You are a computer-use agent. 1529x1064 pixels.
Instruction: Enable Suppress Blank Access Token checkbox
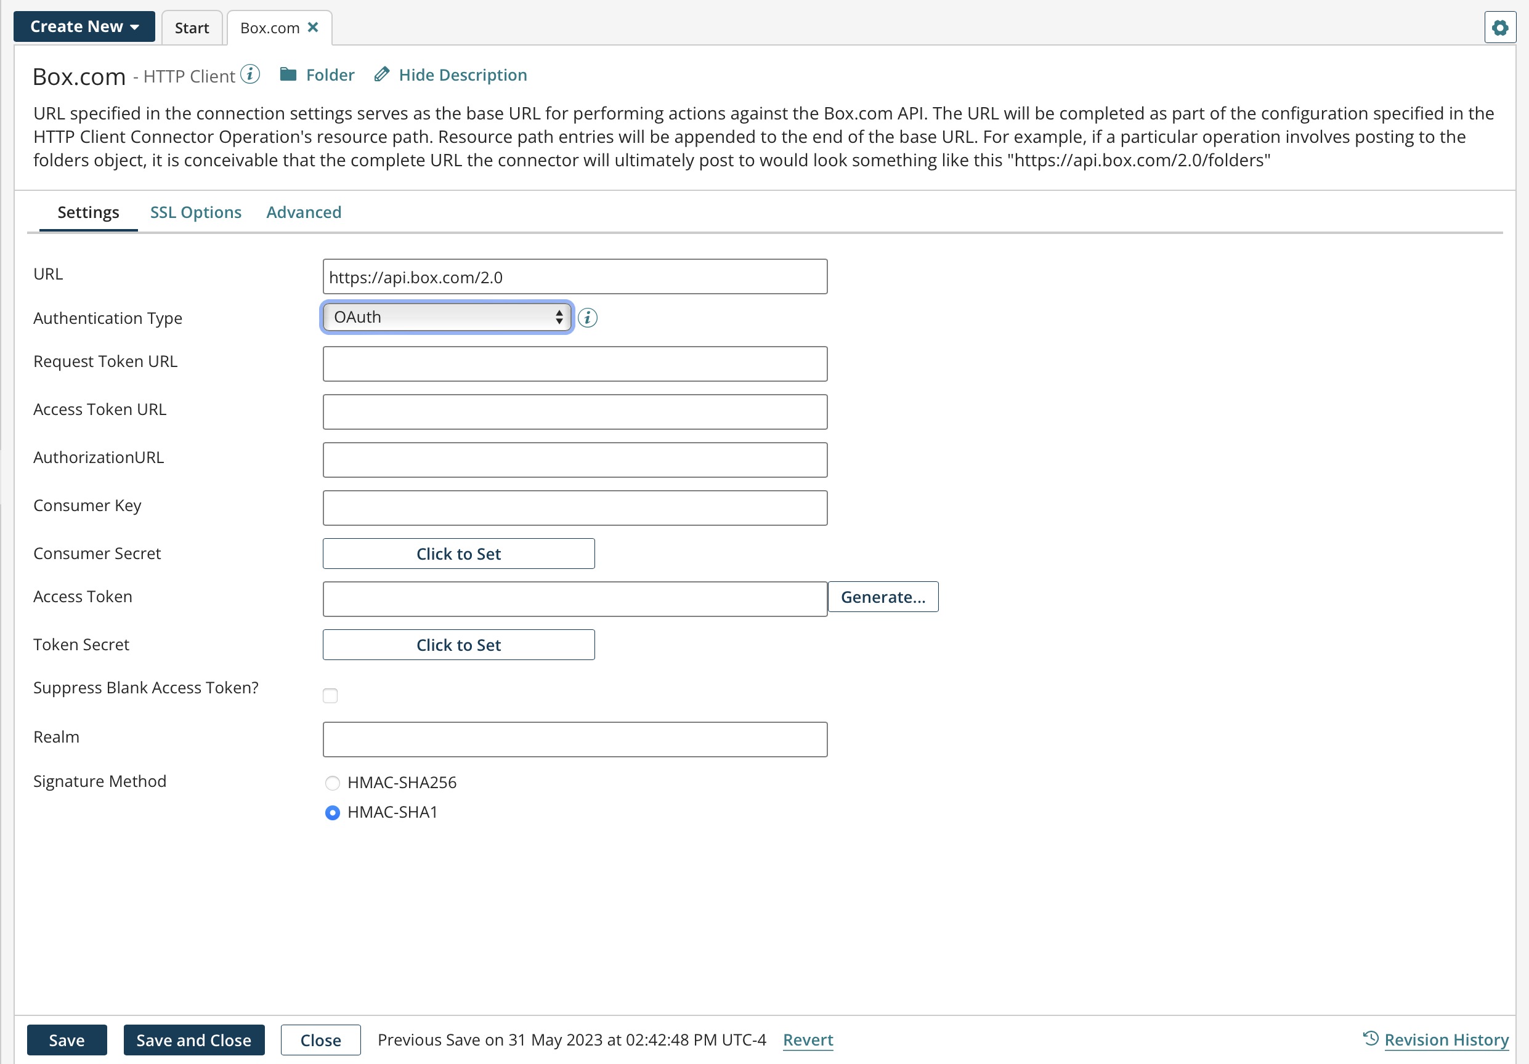pos(331,695)
